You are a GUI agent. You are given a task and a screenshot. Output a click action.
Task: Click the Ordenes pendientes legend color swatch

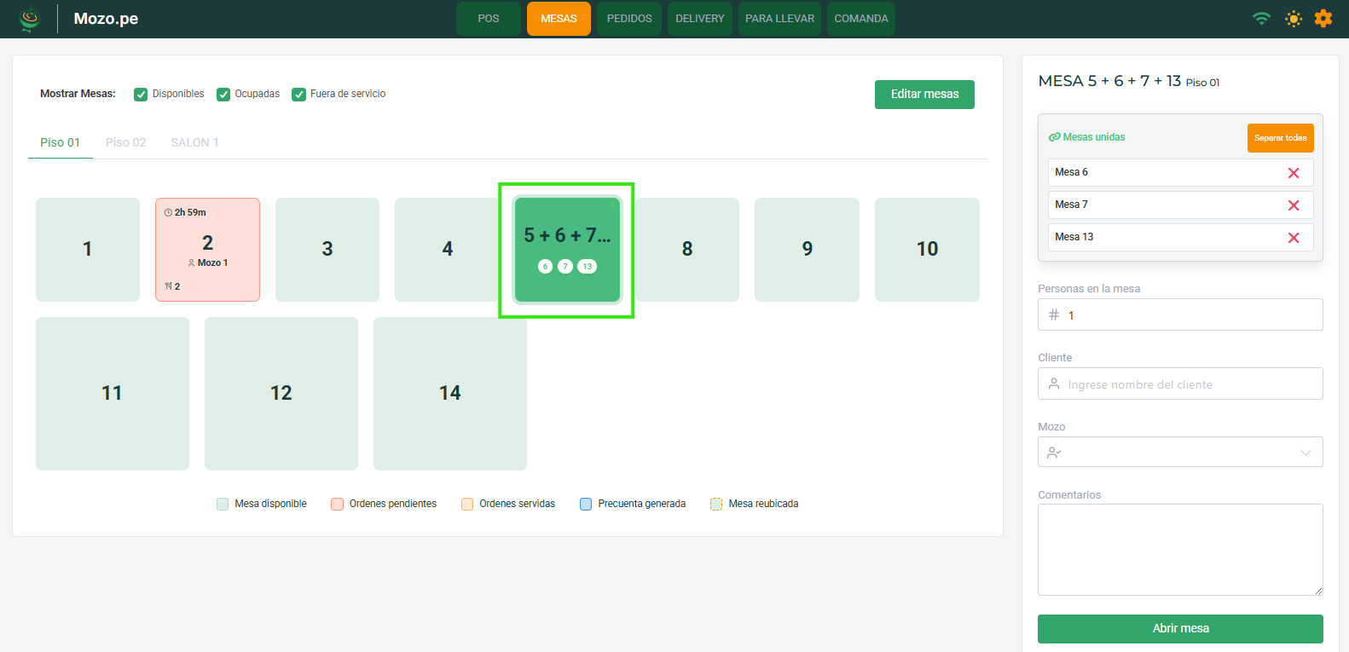point(337,504)
